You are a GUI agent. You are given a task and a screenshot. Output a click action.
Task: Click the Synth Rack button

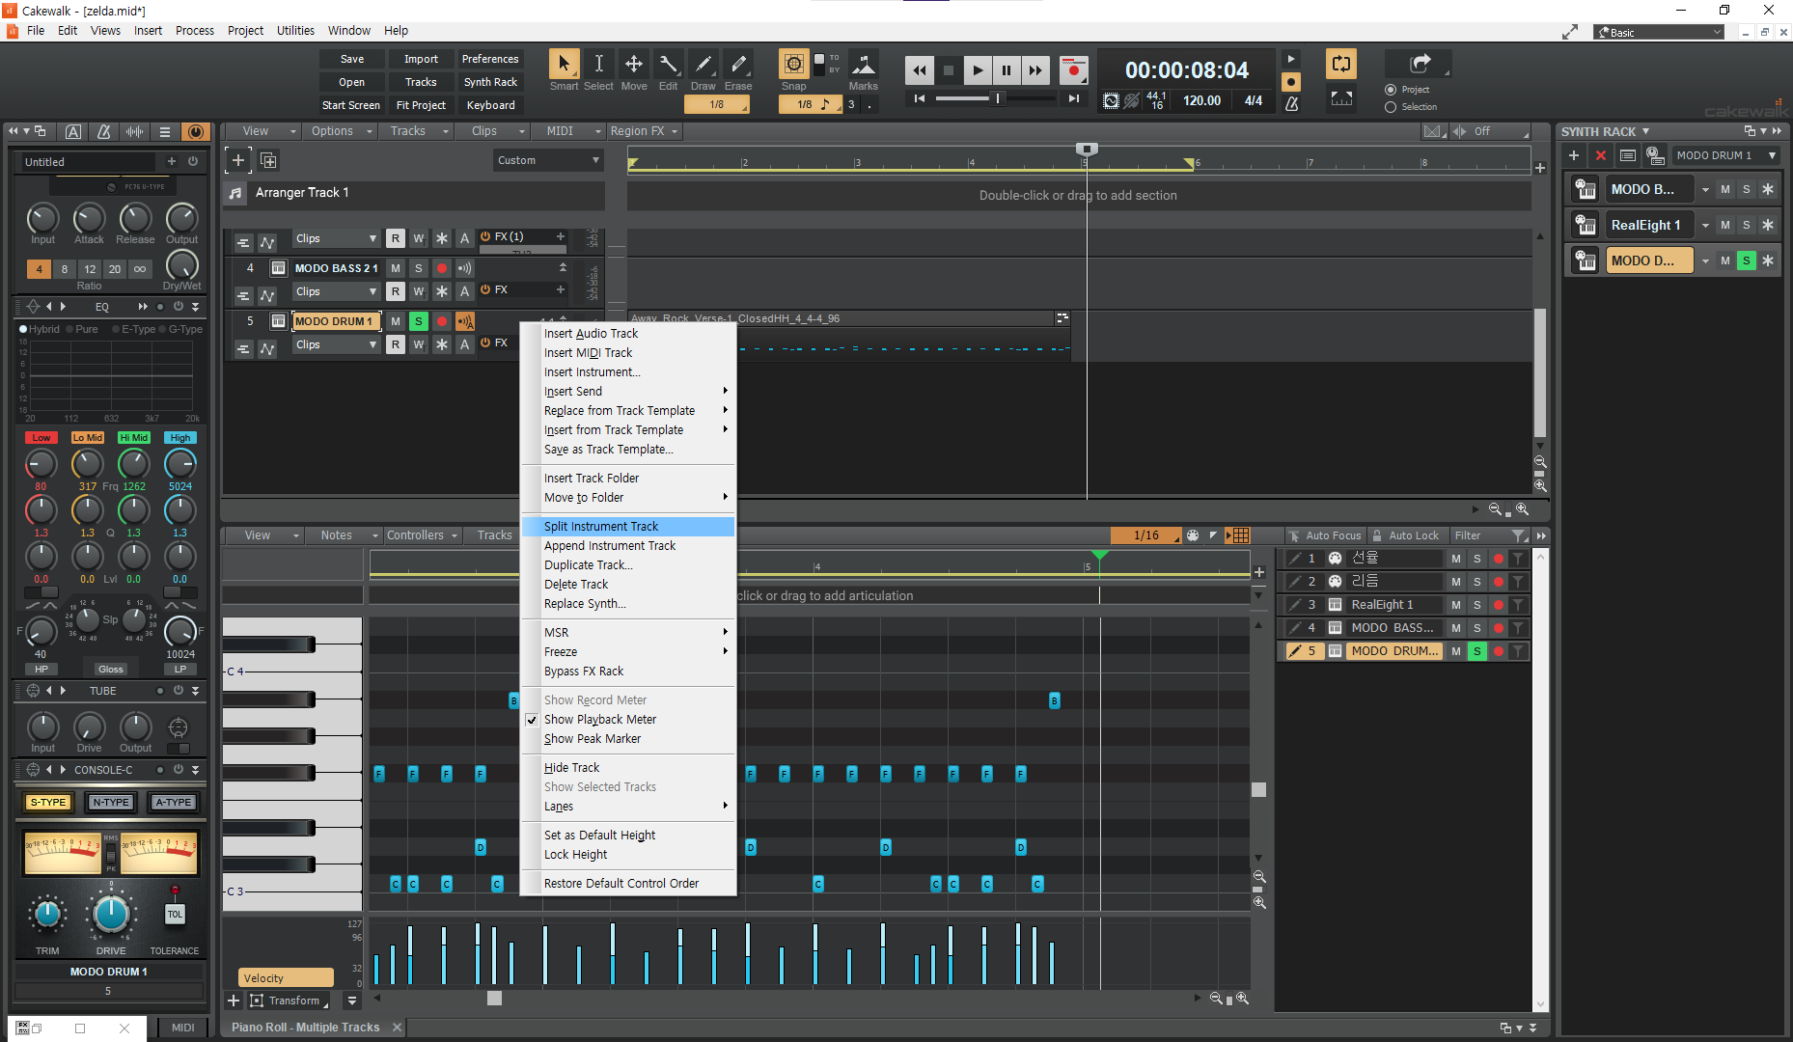[490, 82]
